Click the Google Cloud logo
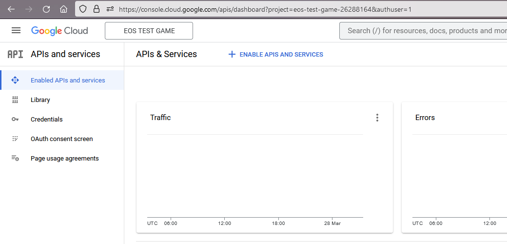 tap(59, 31)
